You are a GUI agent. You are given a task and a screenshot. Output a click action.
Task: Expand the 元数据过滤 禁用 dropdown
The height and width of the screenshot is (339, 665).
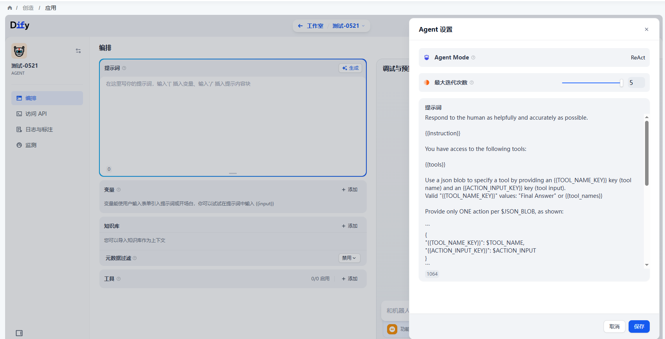(349, 258)
